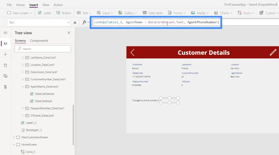279x155 pixels.
Task: Expand VIPLevel_DataCard1 in tree
Action: pos(23,116)
